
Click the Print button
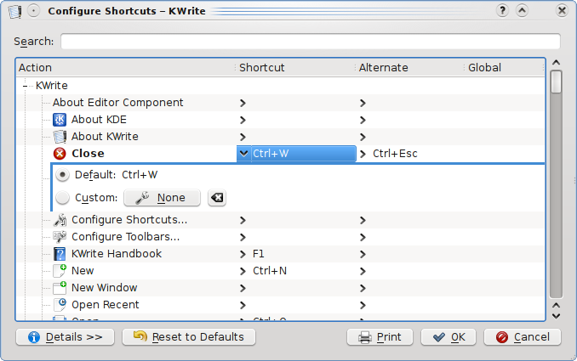(380, 337)
